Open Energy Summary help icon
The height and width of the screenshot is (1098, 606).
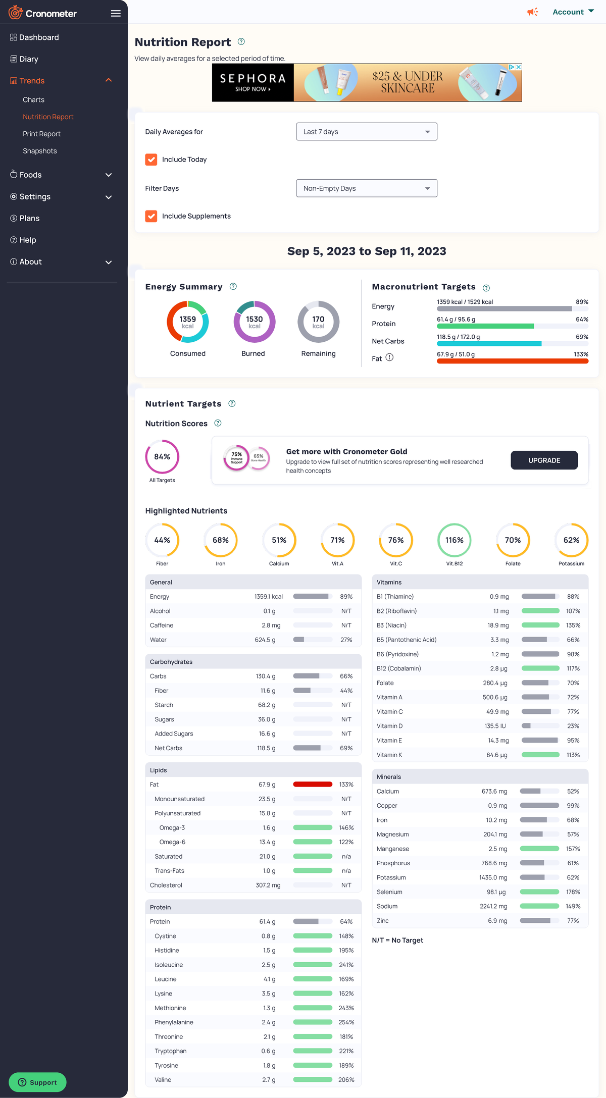click(233, 287)
